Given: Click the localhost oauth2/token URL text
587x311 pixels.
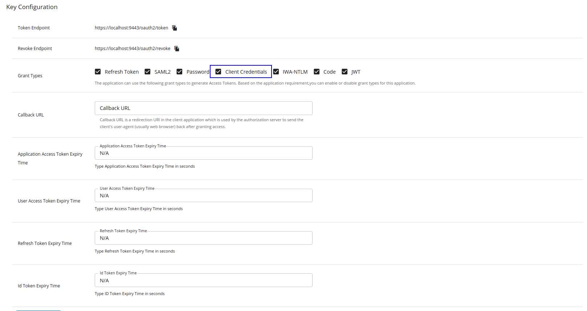Looking at the screenshot, I should click(x=131, y=28).
